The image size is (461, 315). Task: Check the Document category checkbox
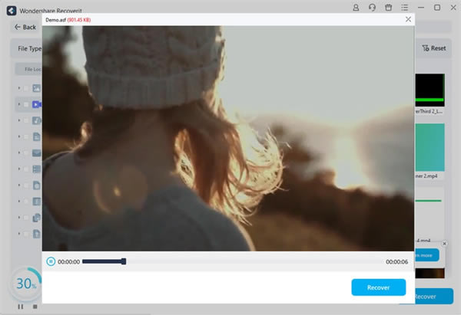point(26,136)
